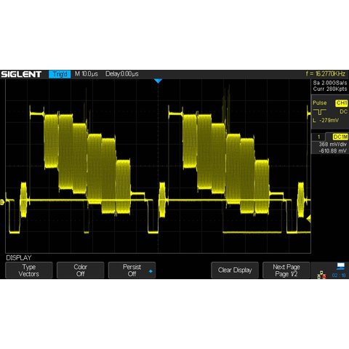Click the blue knob indicator on Persist
Image resolution: width=349 pixels, height=349 pixels.
[x=151, y=271]
